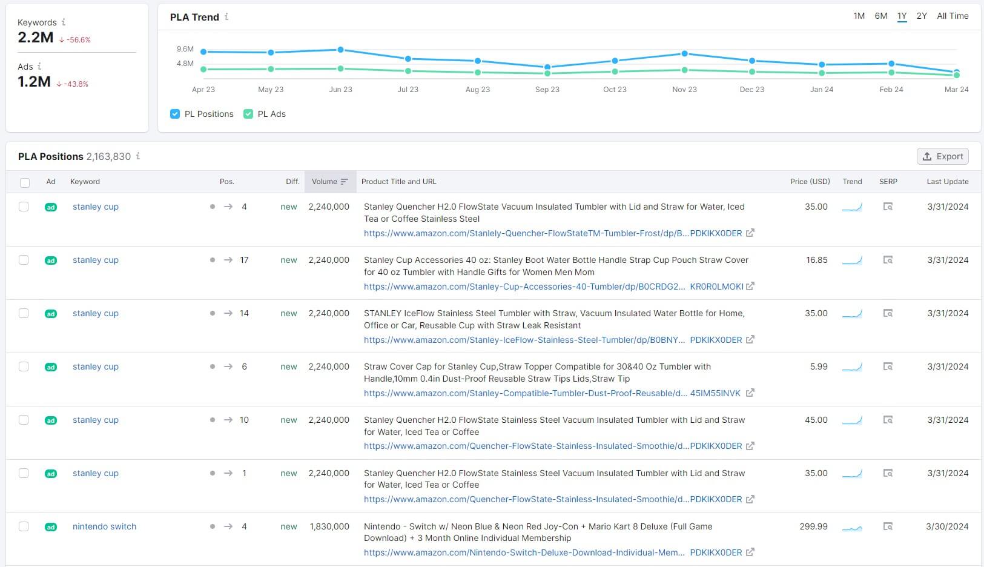This screenshot has width=984, height=567.
Task: Click Sep 23 data point on PL Ads line
Action: click(547, 73)
